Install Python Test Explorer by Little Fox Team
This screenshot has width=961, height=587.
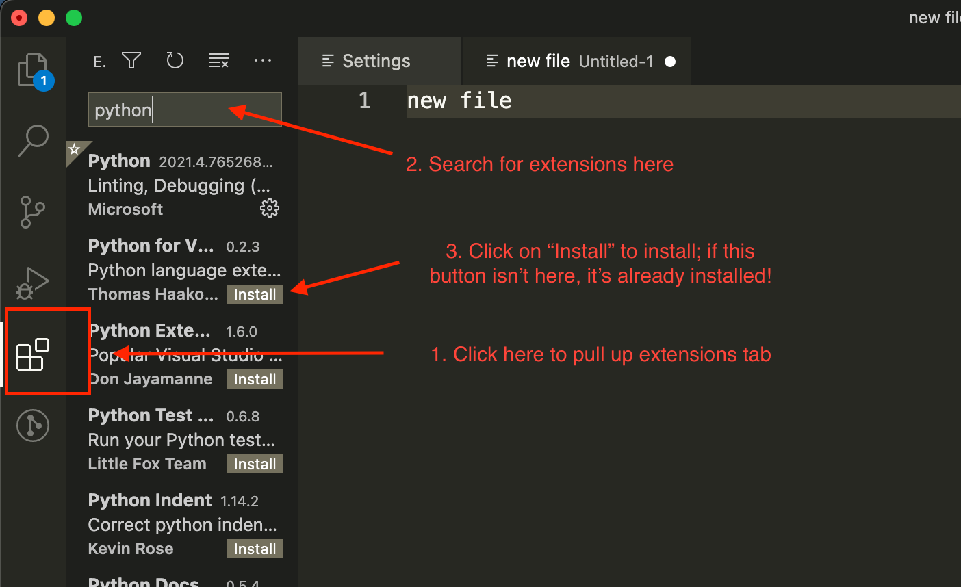(255, 464)
